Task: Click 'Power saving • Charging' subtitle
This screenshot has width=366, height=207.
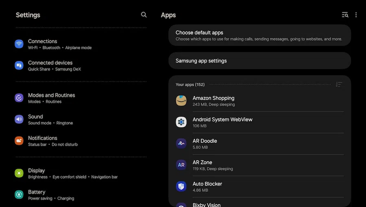Action: [51, 198]
